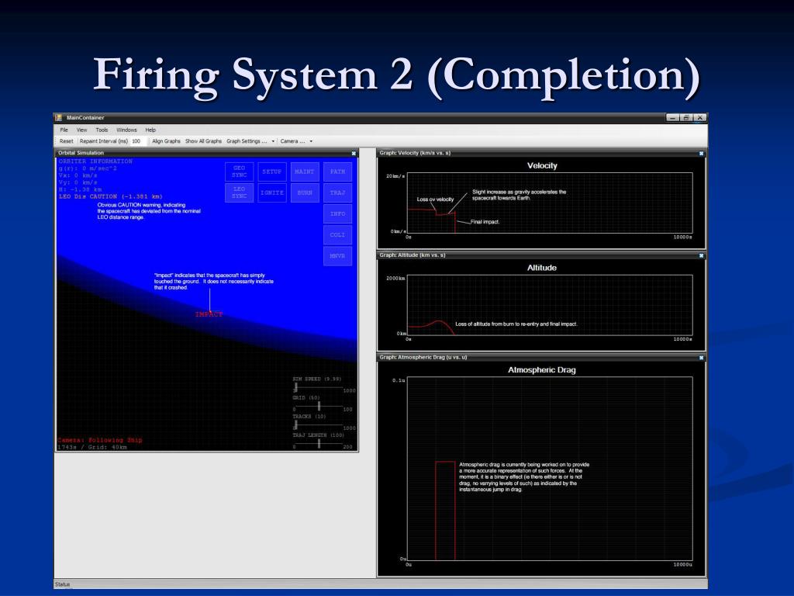Click the MAINT button

pos(305,172)
